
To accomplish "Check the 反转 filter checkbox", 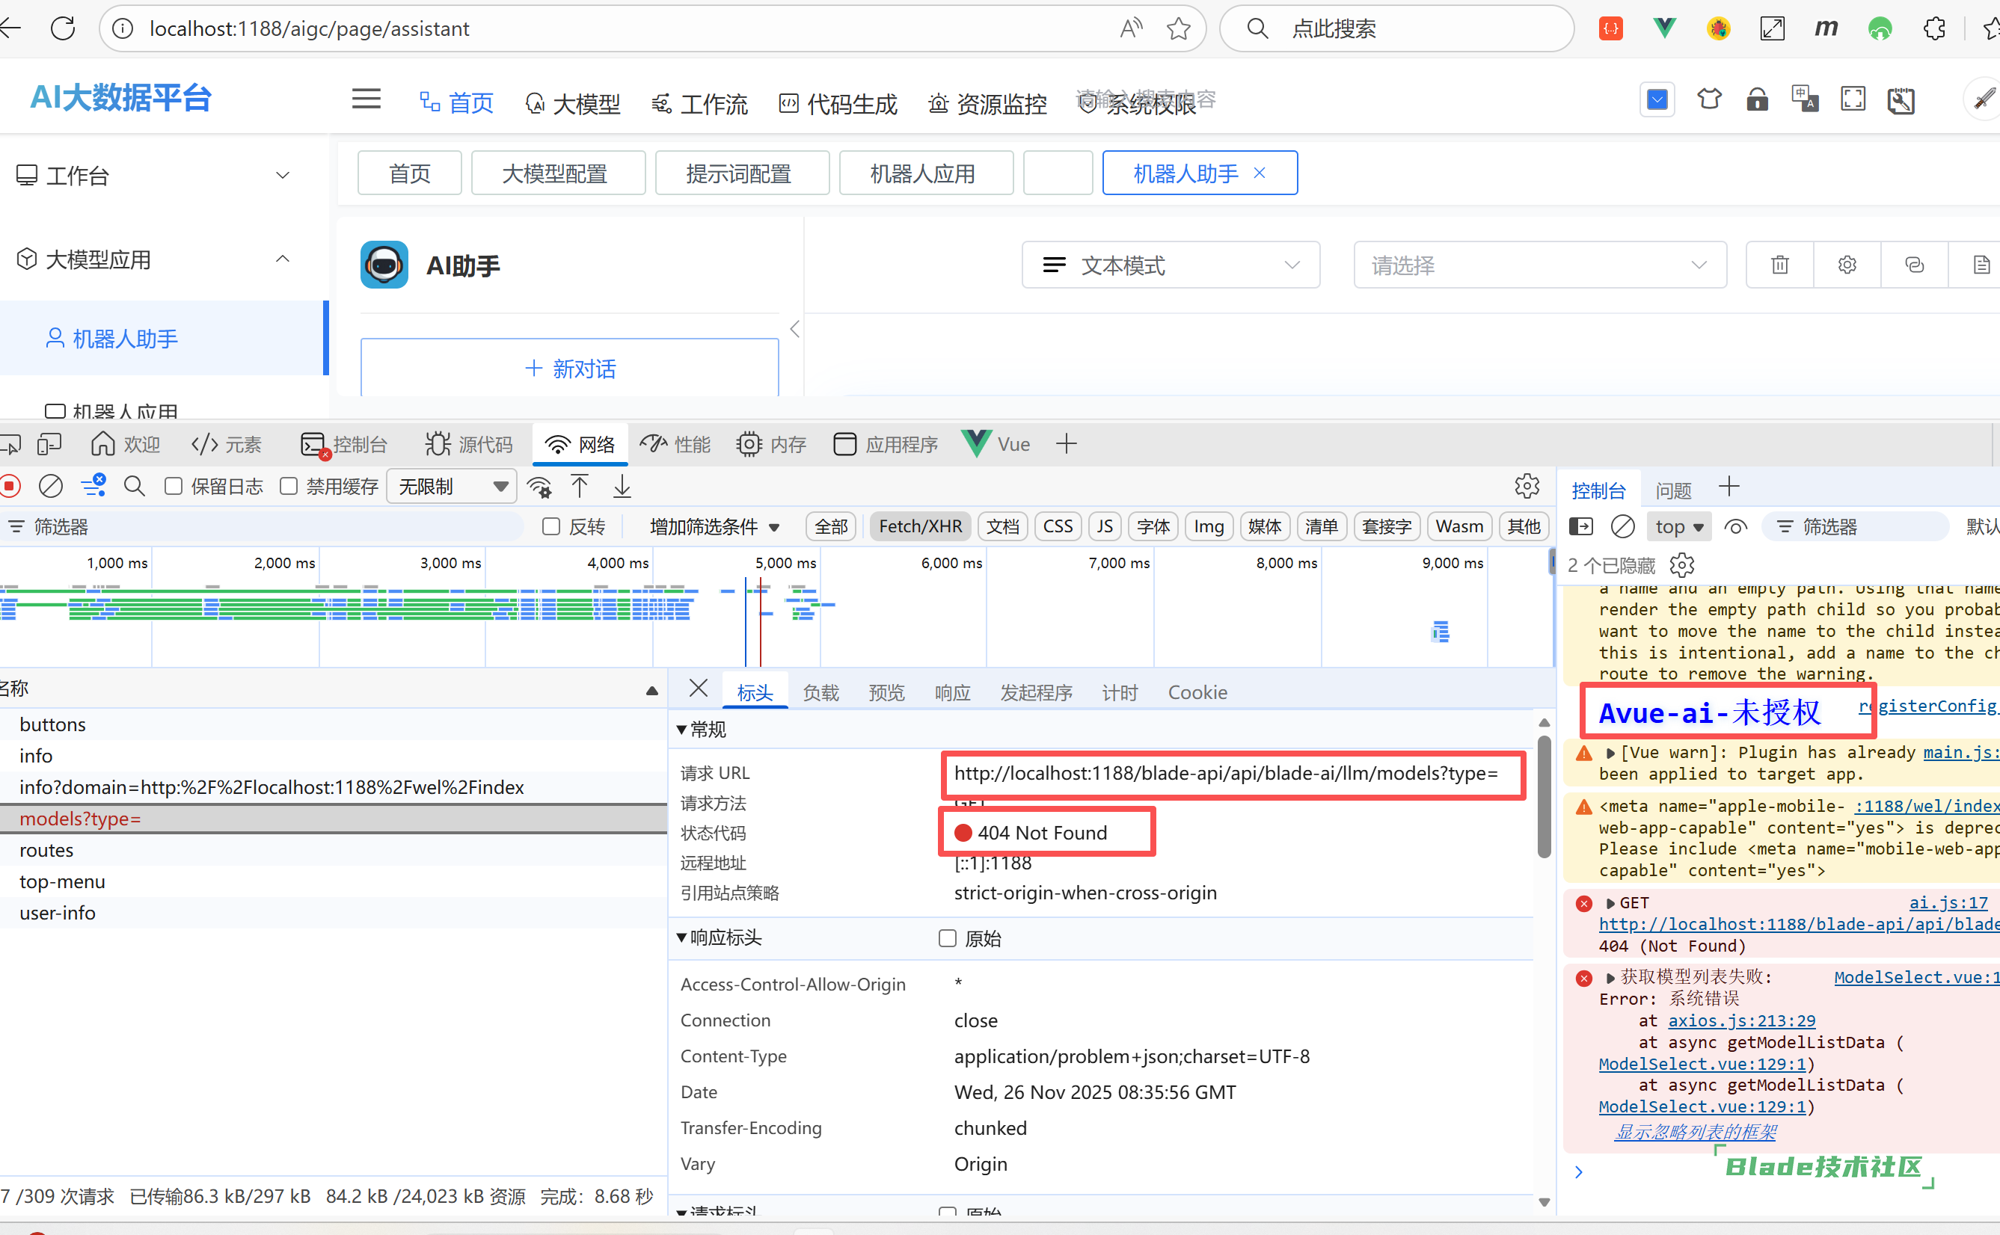I will [552, 527].
